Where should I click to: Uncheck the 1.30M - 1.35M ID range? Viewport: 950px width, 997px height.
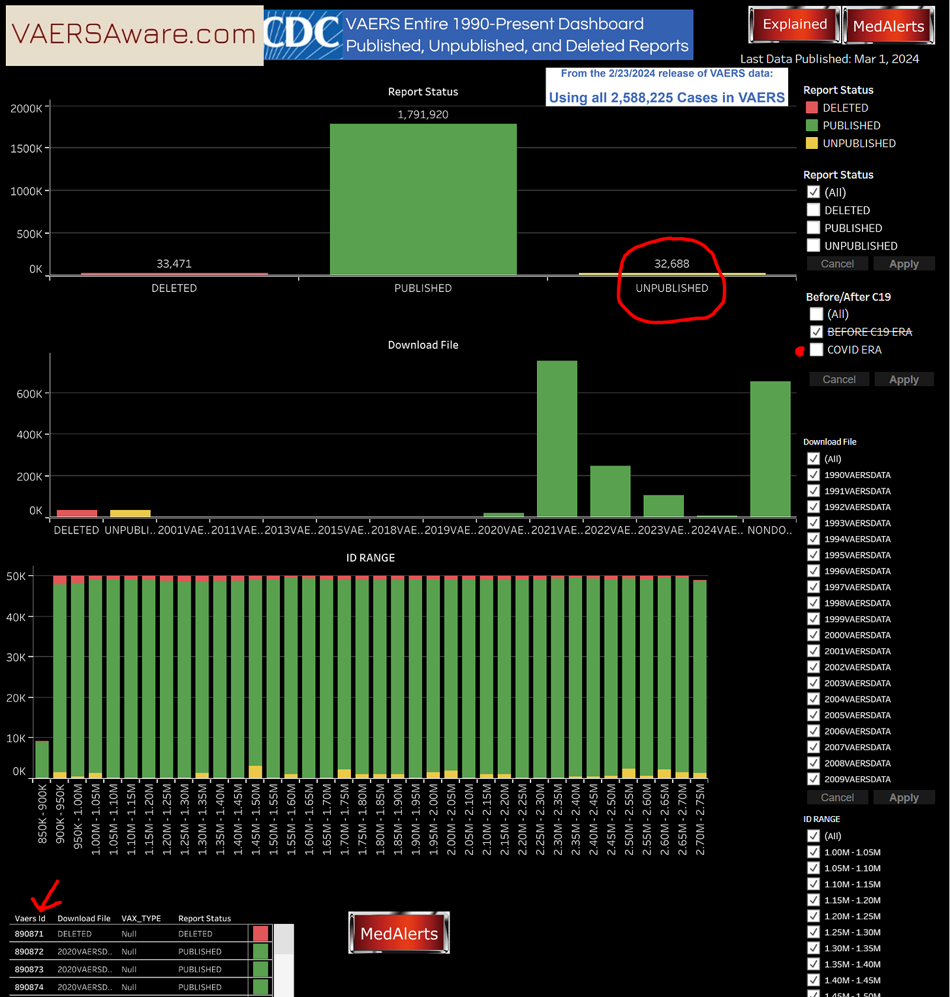point(813,948)
